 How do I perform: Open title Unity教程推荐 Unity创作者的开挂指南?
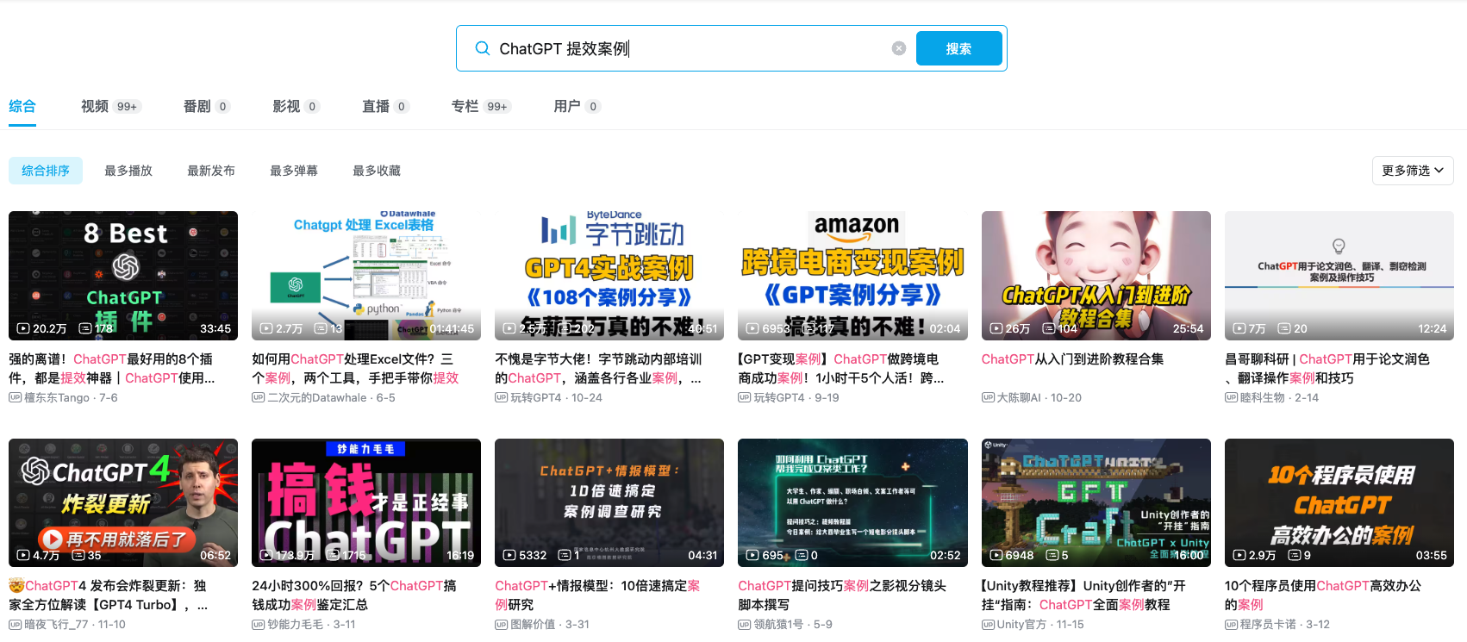tap(1084, 595)
